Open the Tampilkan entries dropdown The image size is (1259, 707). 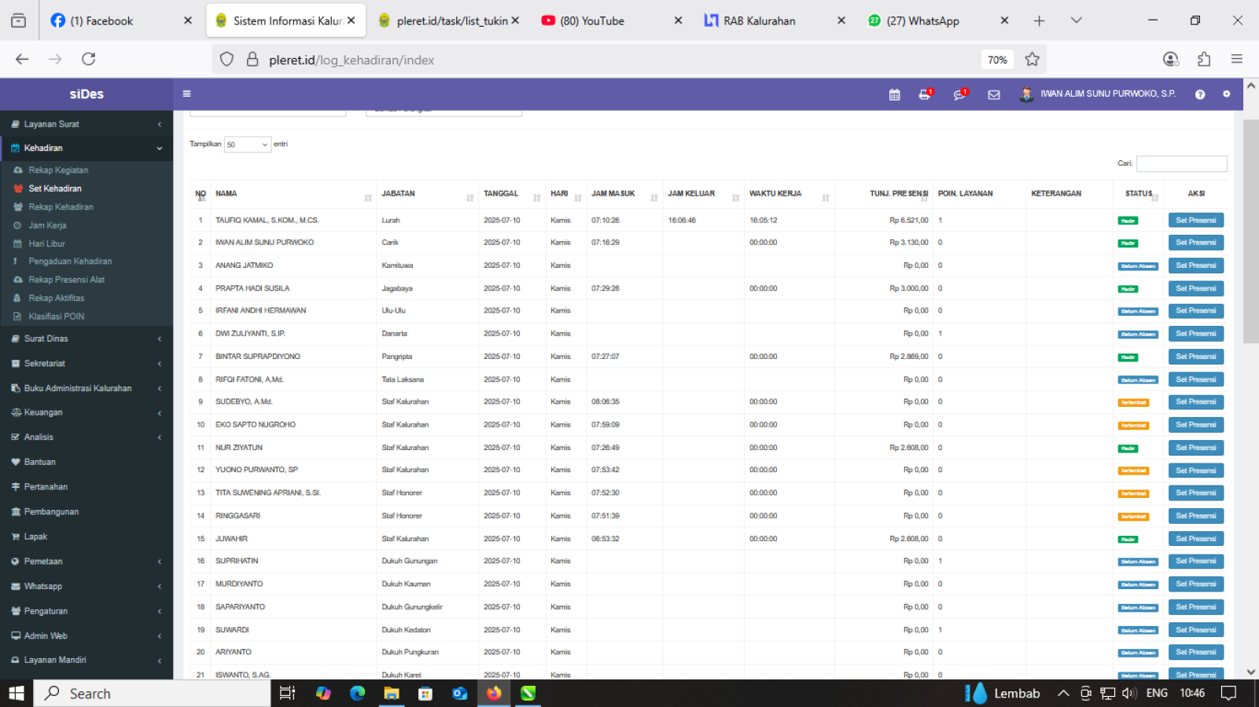point(248,145)
